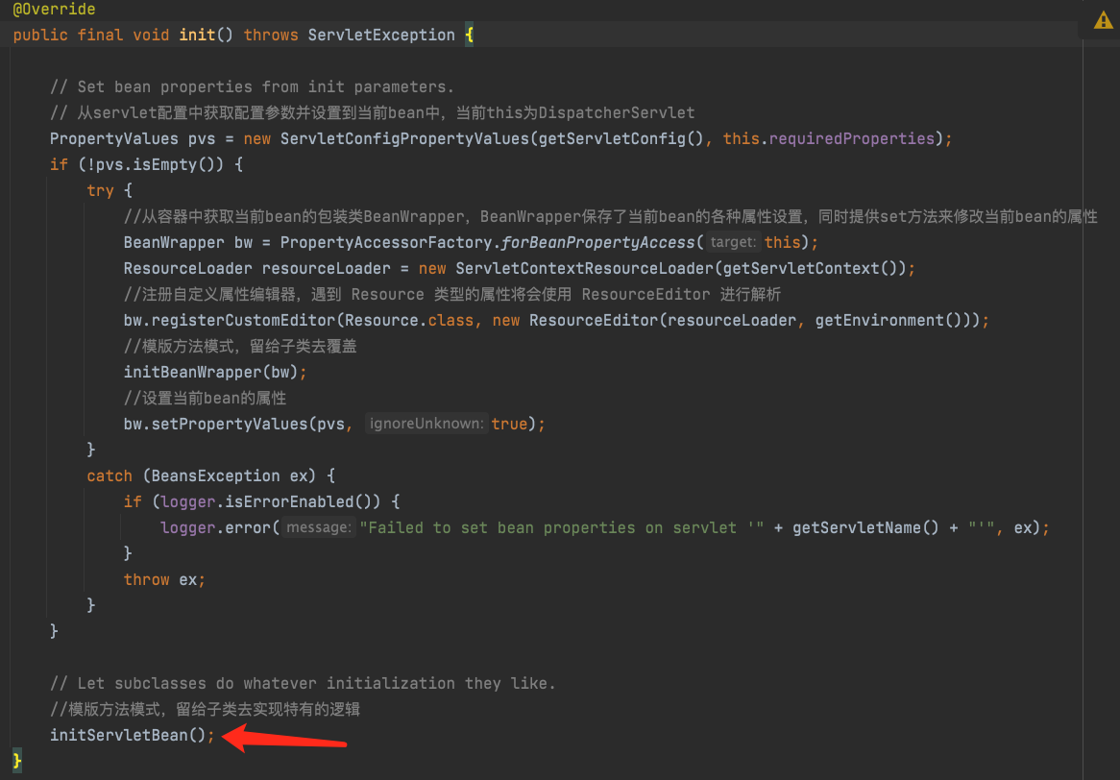Click the highlighted opening brace after ServletException

coord(470,35)
